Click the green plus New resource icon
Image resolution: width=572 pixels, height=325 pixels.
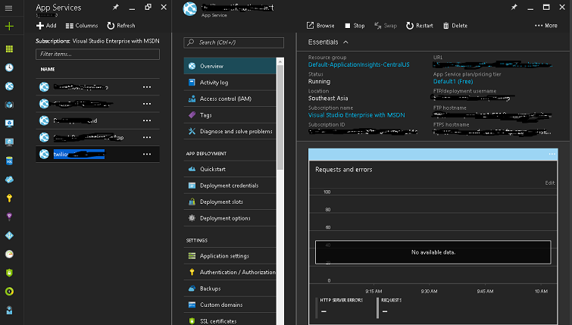point(9,26)
